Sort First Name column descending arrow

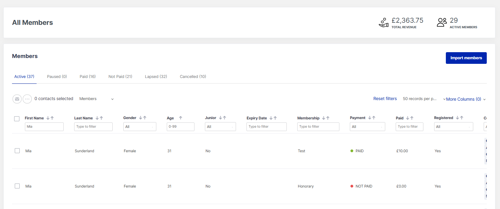coord(48,118)
